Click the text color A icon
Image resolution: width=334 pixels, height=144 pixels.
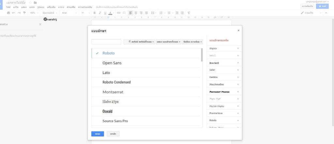(x=110, y=13)
